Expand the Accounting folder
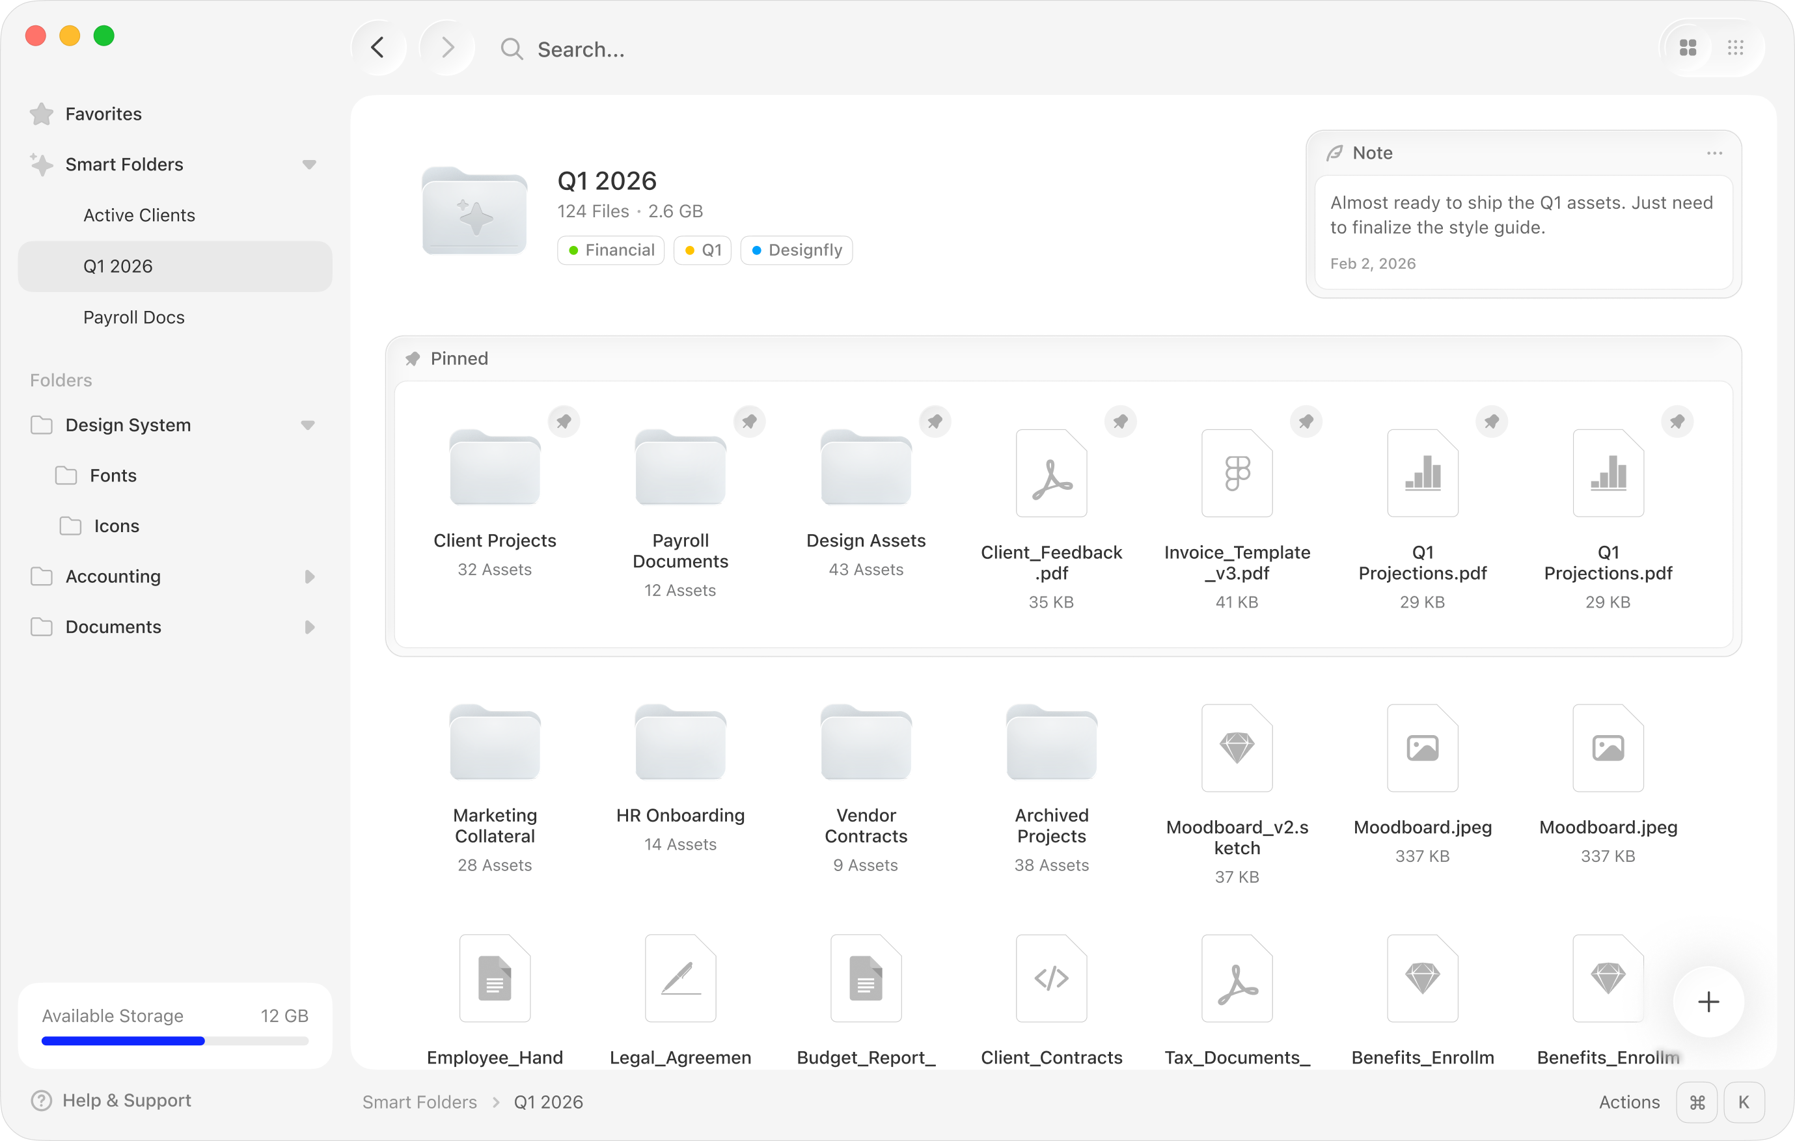 pyautogui.click(x=308, y=577)
